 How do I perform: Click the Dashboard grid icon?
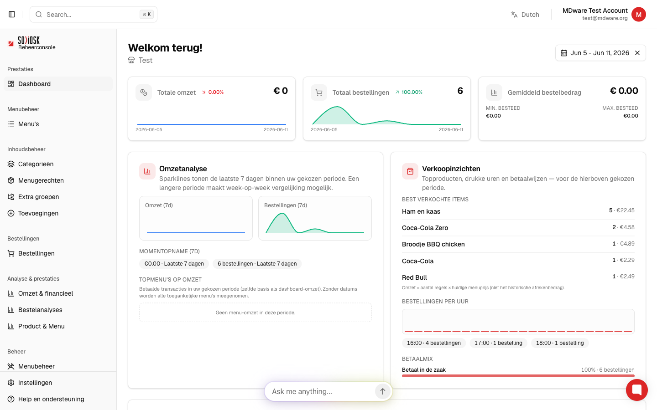[x=11, y=84]
